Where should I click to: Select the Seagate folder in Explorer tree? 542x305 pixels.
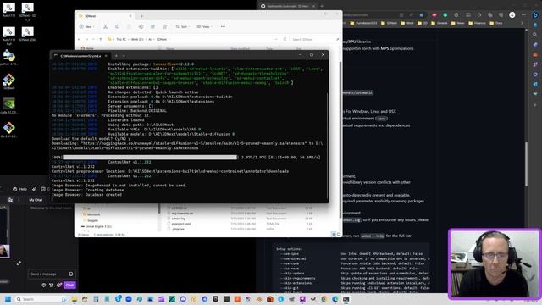[91, 220]
